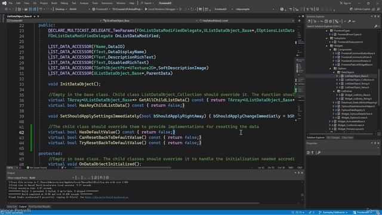Close the Solution Explorer panel
The width and height of the screenshot is (382, 215).
click(378, 16)
